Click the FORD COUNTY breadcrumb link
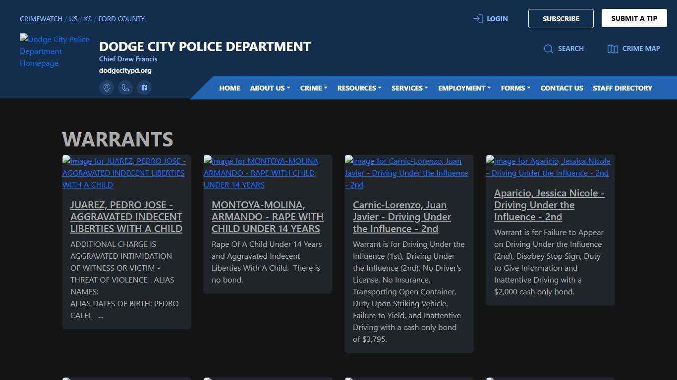This screenshot has height=380, width=677. pos(121,18)
